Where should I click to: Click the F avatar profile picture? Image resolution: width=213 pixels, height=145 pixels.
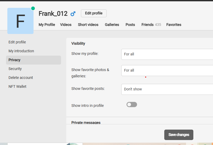[x=20, y=21]
